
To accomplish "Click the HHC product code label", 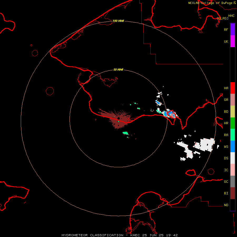I will point(231,16).
